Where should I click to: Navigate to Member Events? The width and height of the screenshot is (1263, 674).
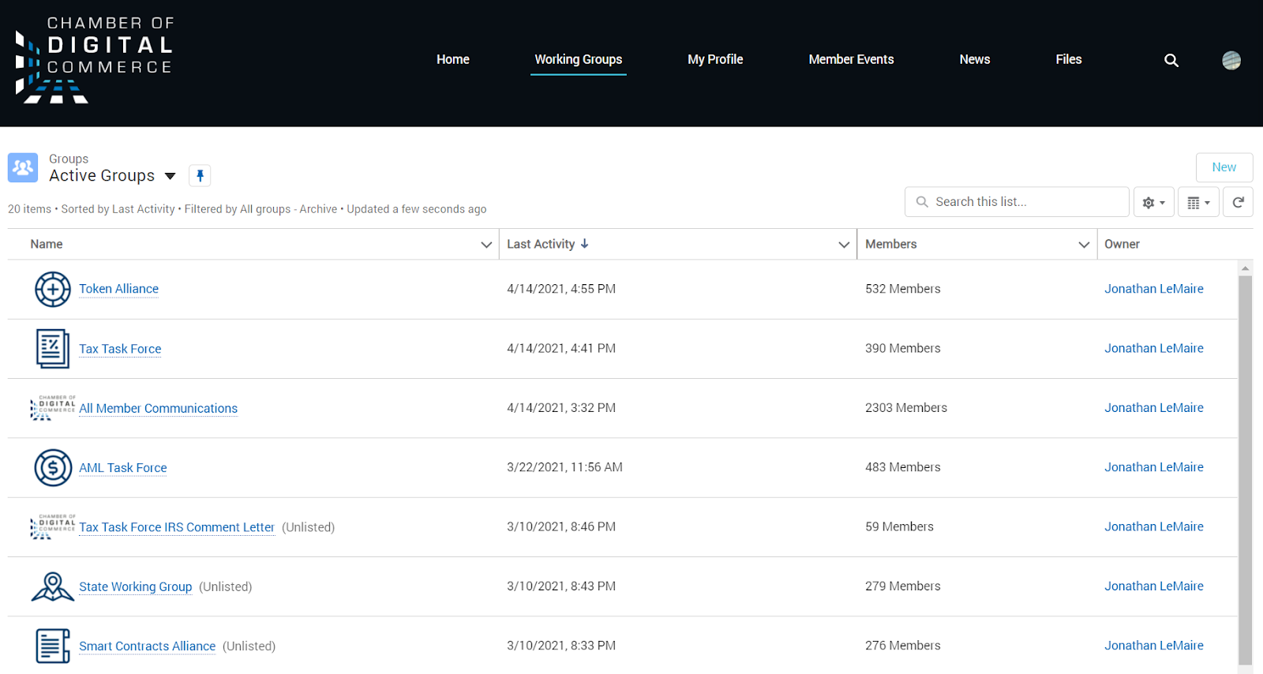pos(851,59)
